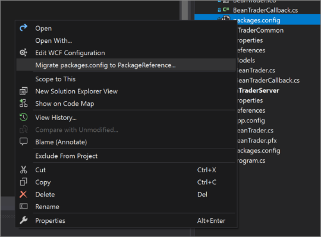Click the Rename box icon
Screen dimensions: 321x237
(23, 206)
